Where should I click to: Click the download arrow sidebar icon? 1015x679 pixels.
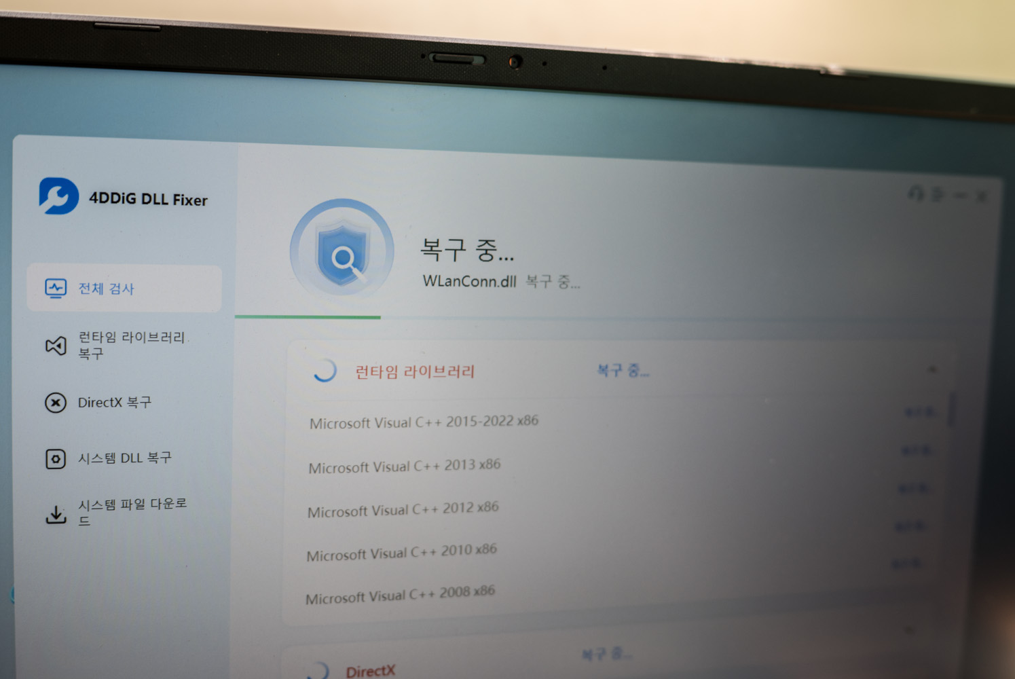[56, 514]
